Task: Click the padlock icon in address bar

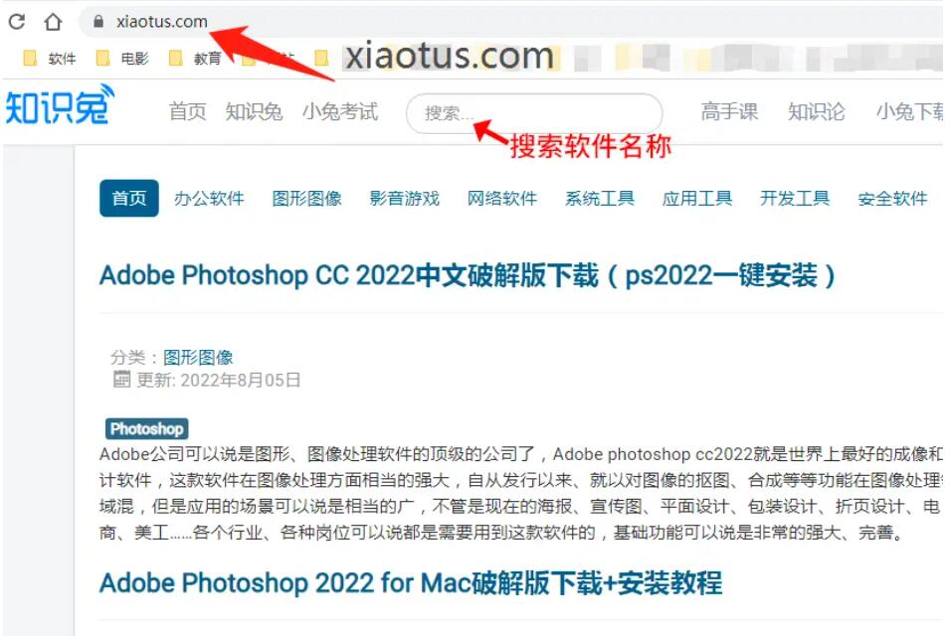Action: (98, 22)
